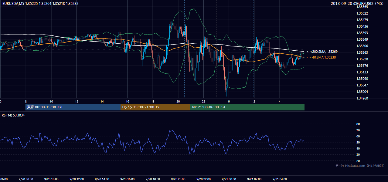Click hour label 12 under the price chart
This screenshot has height=182, width=388.
click(x=77, y=101)
